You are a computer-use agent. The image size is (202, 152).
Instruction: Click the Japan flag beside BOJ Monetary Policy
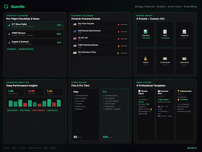click(75, 53)
